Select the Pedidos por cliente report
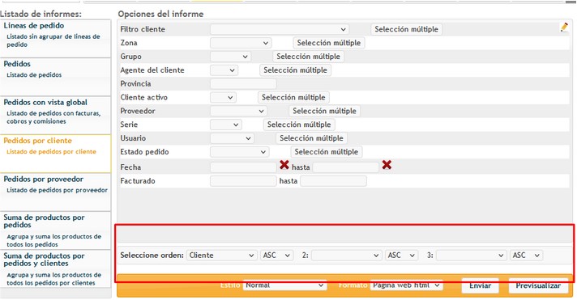Screen dimensions: 577x300 [55, 154]
